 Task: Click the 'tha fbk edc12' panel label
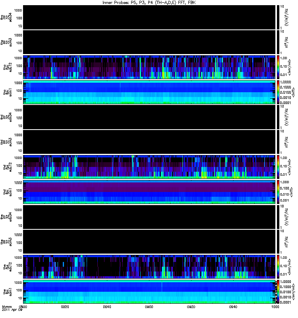click(x=8, y=67)
